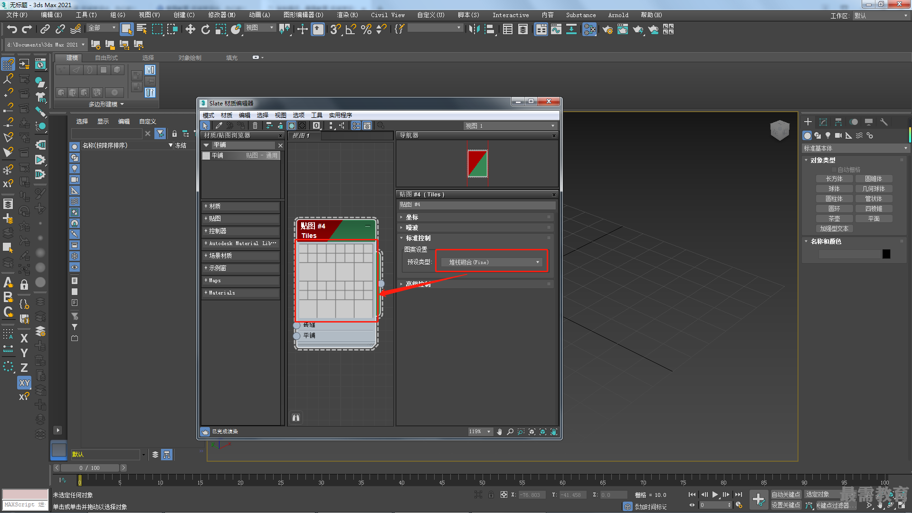Click the delete trash icon in Slate toolbar

pyautogui.click(x=255, y=125)
